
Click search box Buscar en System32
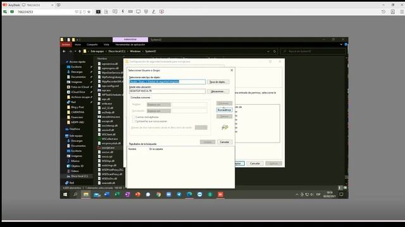click(313, 51)
